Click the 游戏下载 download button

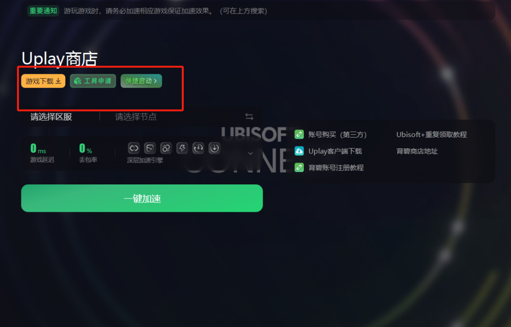tap(43, 81)
